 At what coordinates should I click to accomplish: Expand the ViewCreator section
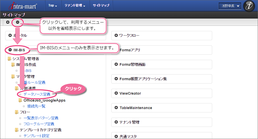pyautogui.click(x=116, y=93)
